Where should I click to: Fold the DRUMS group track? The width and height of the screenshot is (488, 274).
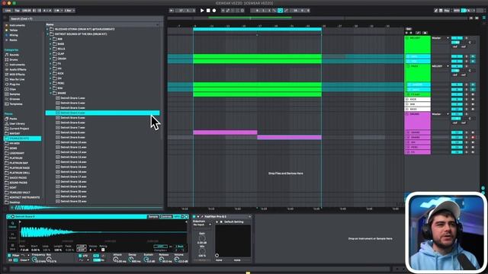[x=407, y=114]
